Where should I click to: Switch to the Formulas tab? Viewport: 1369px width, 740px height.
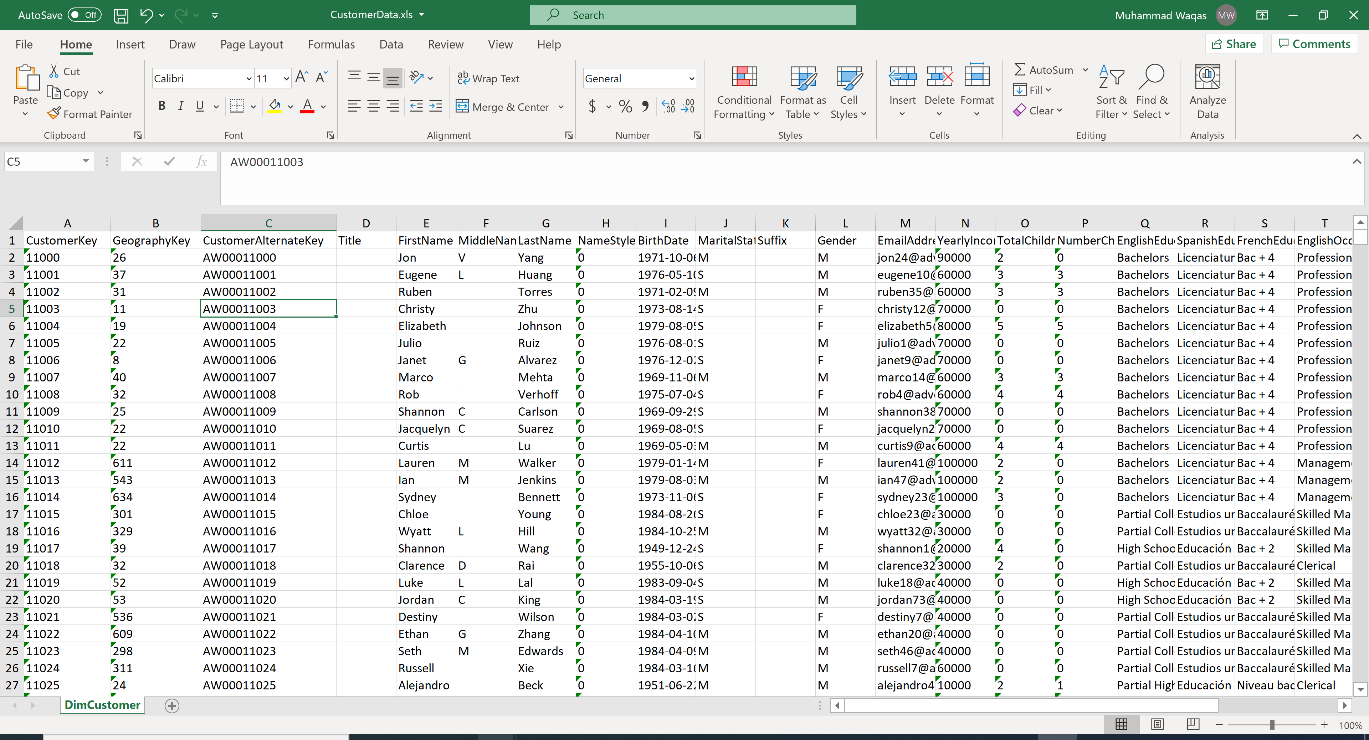331,45
